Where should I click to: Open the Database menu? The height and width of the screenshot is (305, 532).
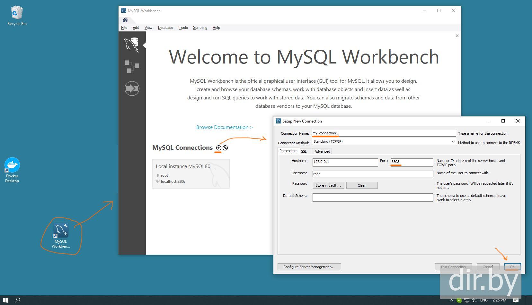pyautogui.click(x=165, y=28)
